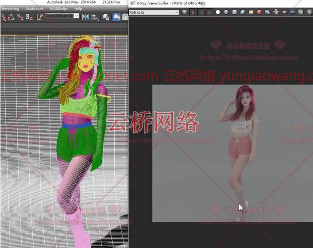Toggle the Spinner Snap tool
Image resolution: width=313 pixels, height=248 pixels.
coord(29,17)
